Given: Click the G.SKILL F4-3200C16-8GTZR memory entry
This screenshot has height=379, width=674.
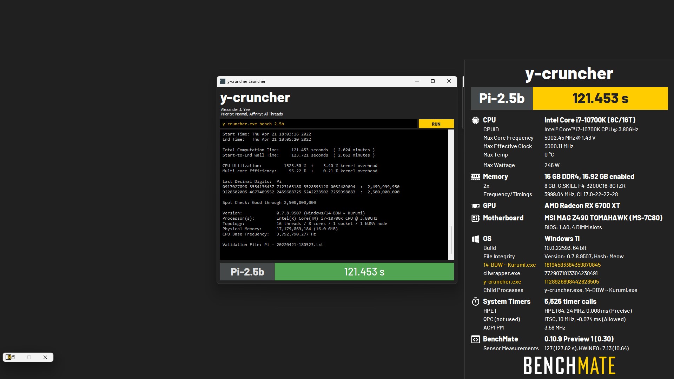Looking at the screenshot, I should [585, 186].
